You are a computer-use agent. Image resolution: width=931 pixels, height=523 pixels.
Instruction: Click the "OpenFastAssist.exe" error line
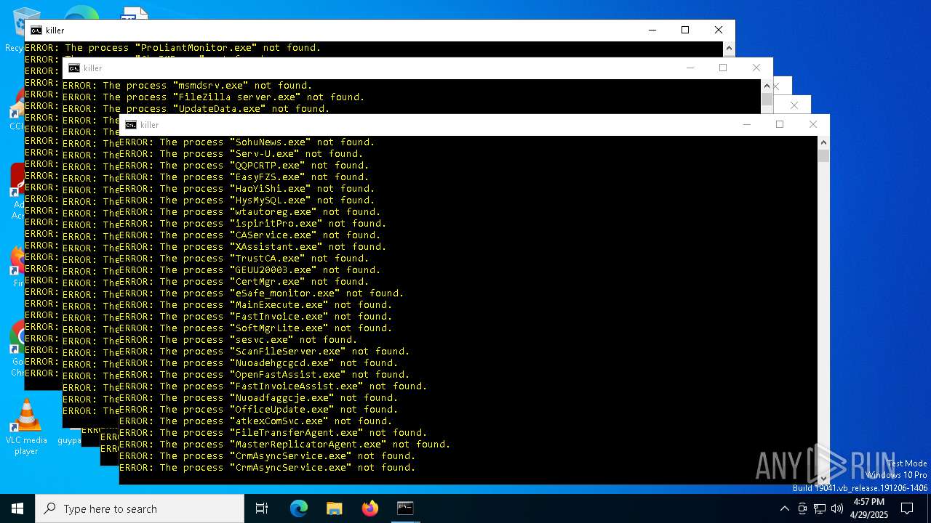265,375
